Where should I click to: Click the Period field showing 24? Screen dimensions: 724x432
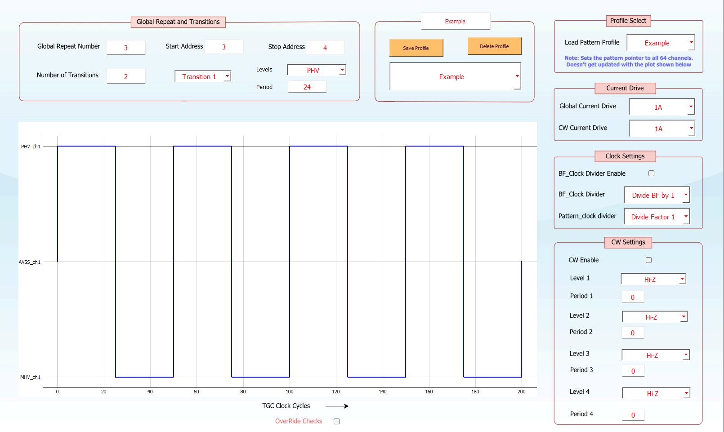point(307,87)
